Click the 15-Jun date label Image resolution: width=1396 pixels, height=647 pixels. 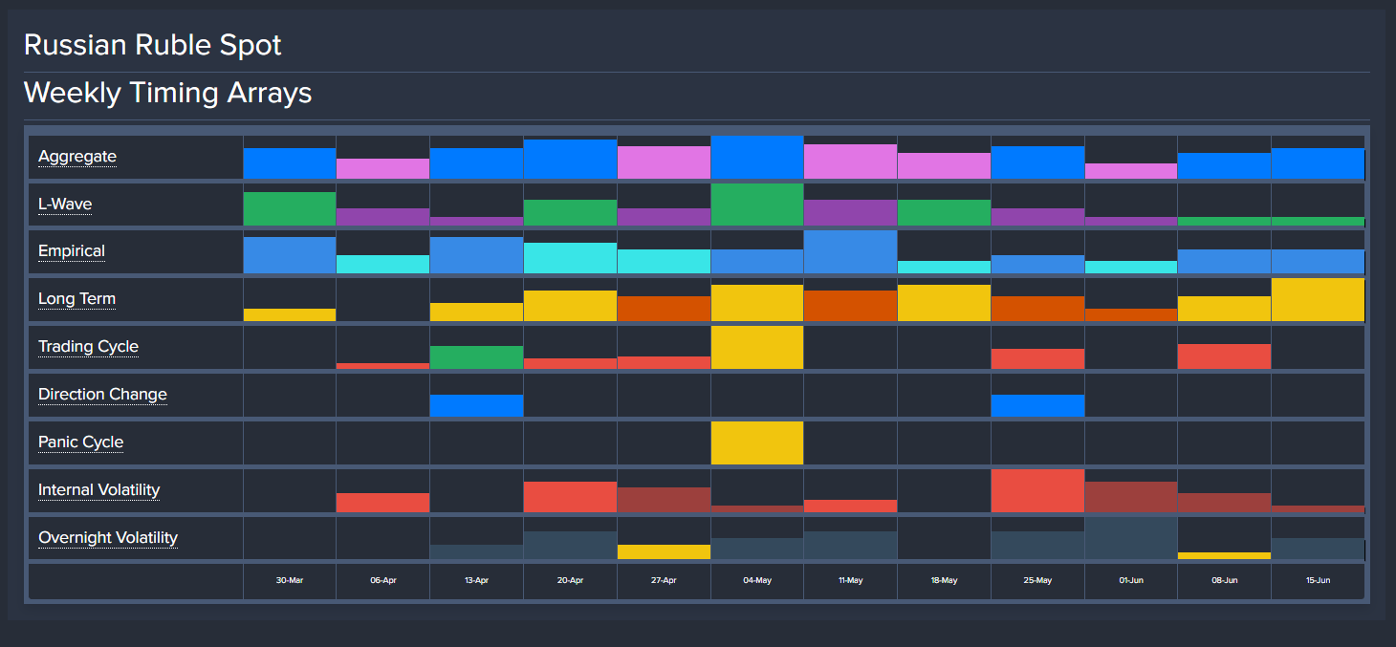coord(1318,580)
